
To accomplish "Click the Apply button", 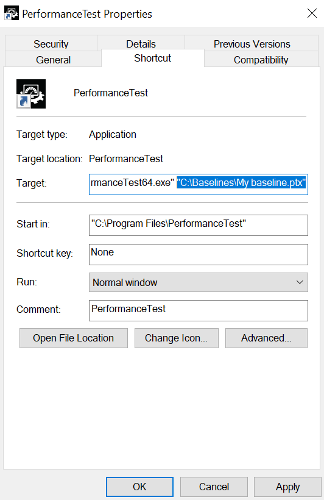I will [287, 487].
